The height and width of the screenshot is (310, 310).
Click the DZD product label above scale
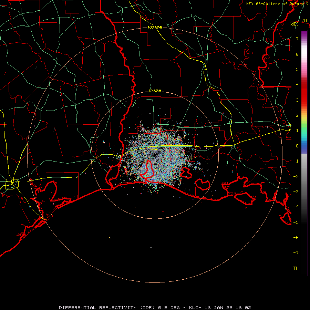[x=303, y=21]
